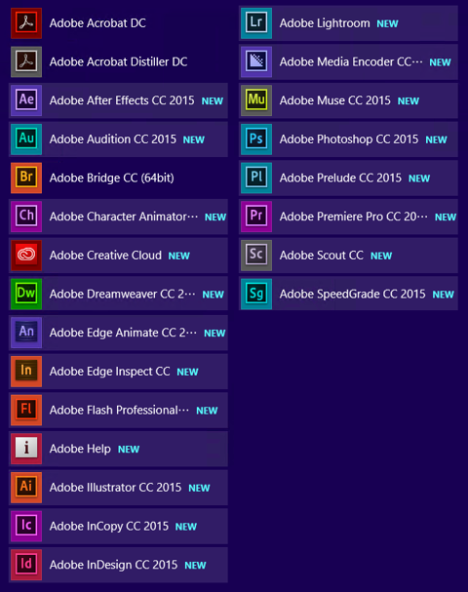
Task: Select 'Adobe After Effects CC 2015' text
Action: click(122, 100)
